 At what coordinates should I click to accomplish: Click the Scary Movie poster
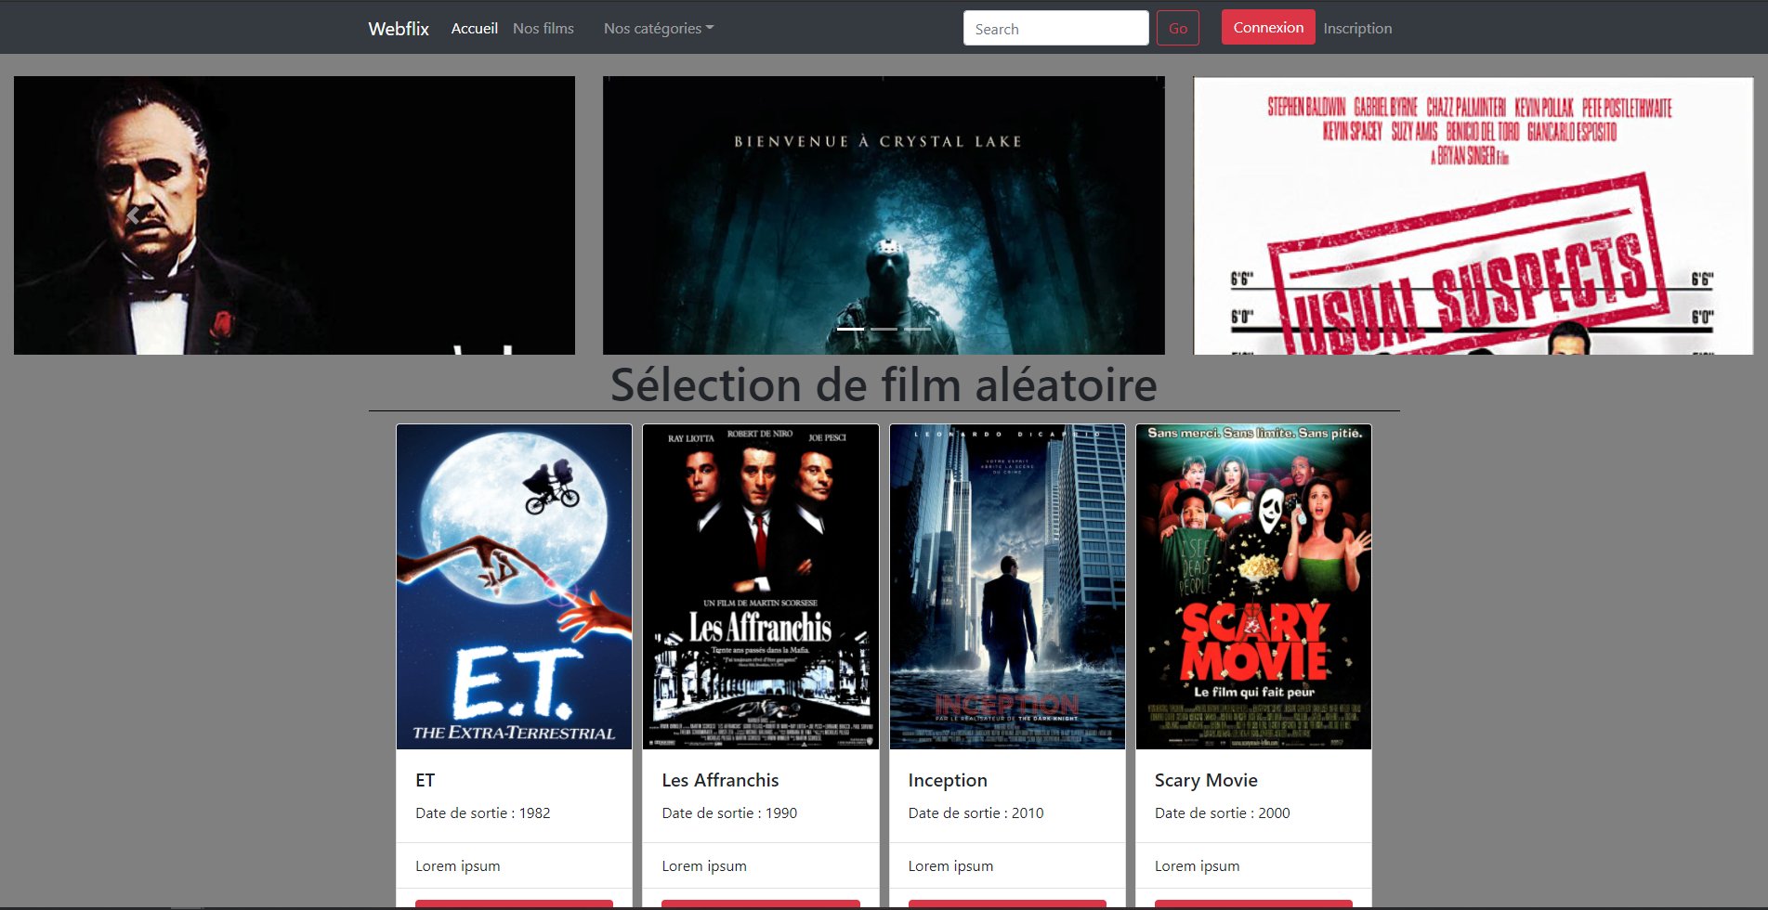point(1253,586)
